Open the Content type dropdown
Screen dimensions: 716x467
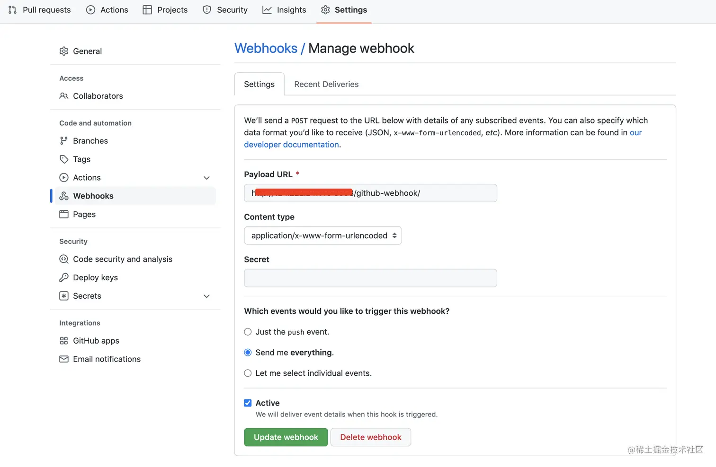tap(322, 236)
